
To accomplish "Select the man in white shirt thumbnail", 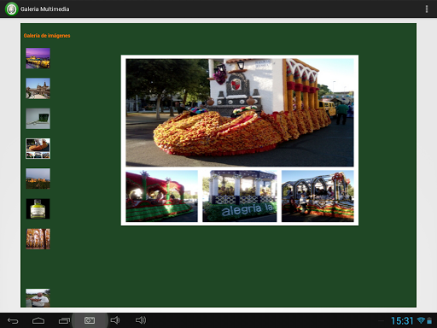I will pyautogui.click(x=38, y=298).
